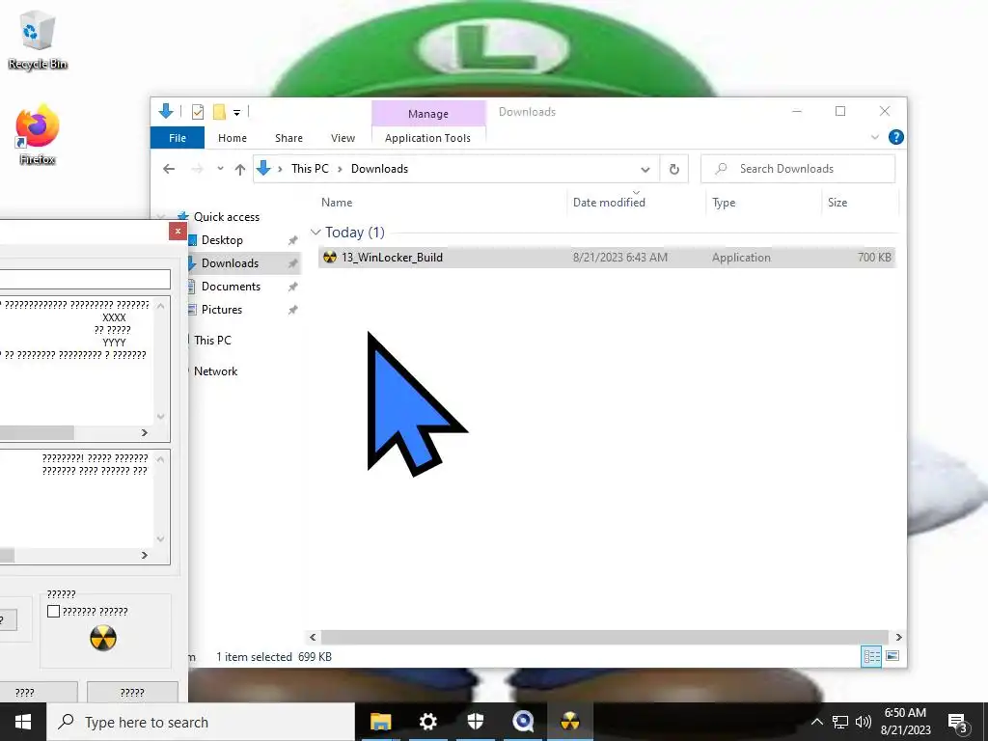Viewport: 988px width, 741px height.
Task: Open Settings gear from the taskbar
Action: pyautogui.click(x=427, y=722)
